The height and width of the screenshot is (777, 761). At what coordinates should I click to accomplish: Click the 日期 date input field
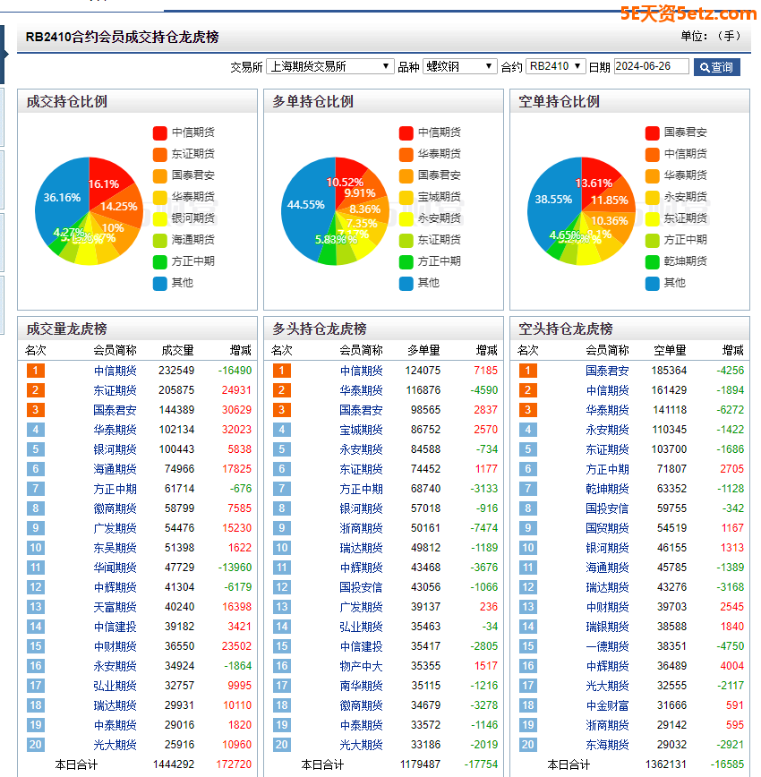651,66
